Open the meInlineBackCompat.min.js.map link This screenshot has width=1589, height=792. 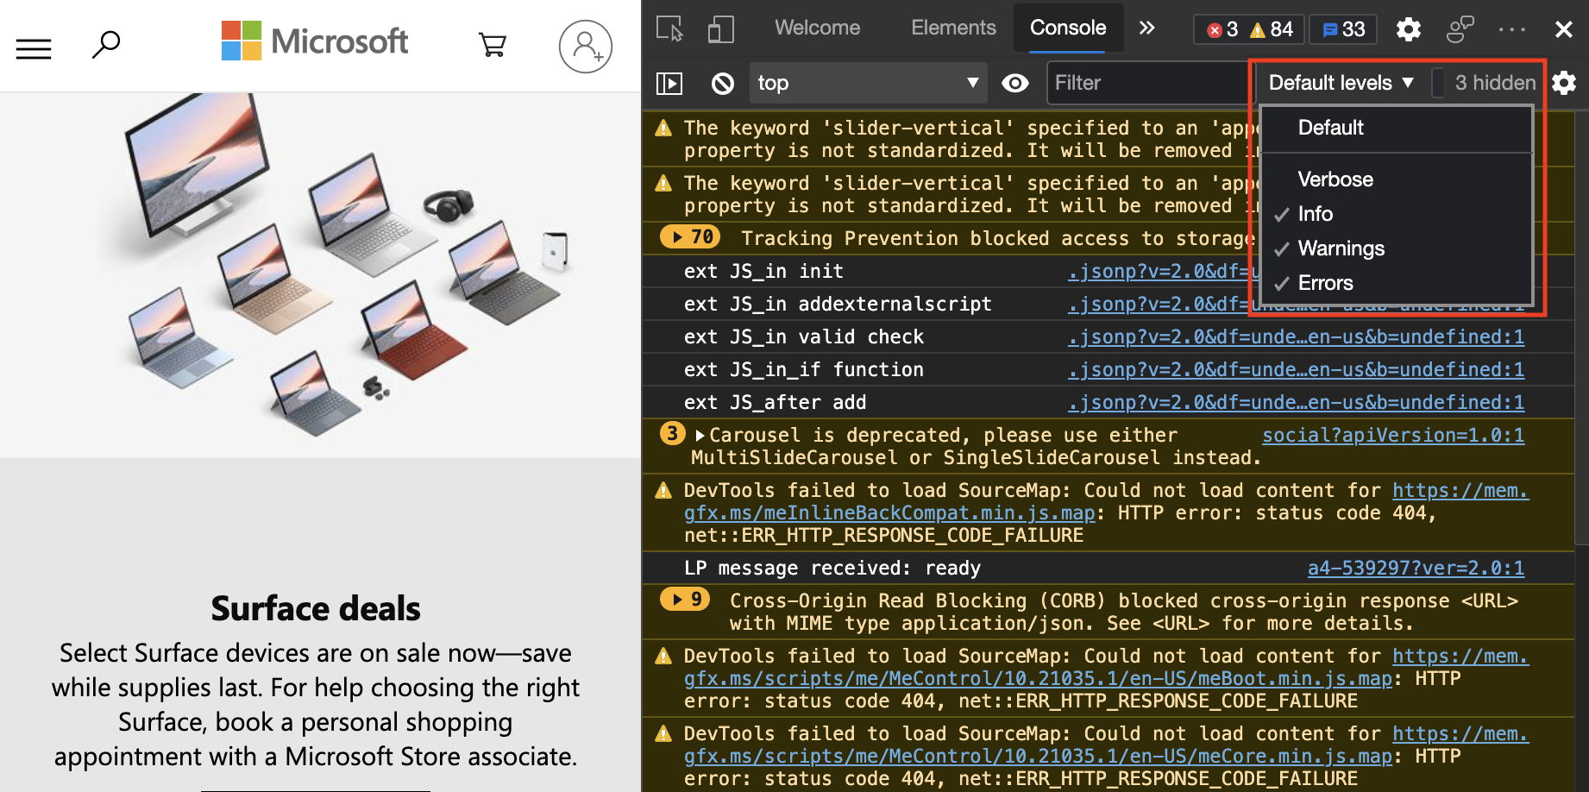(888, 512)
